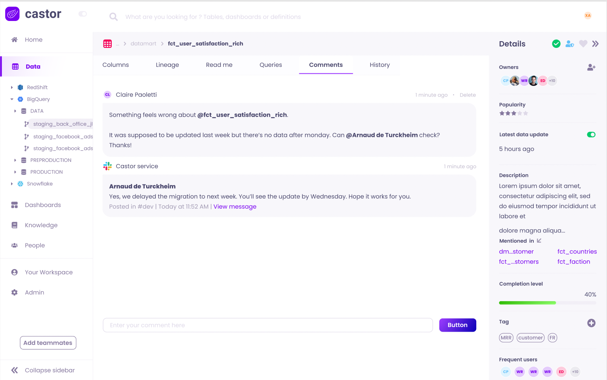This screenshot has height=380, width=607.
Task: Click the comment input field
Action: [x=267, y=325]
